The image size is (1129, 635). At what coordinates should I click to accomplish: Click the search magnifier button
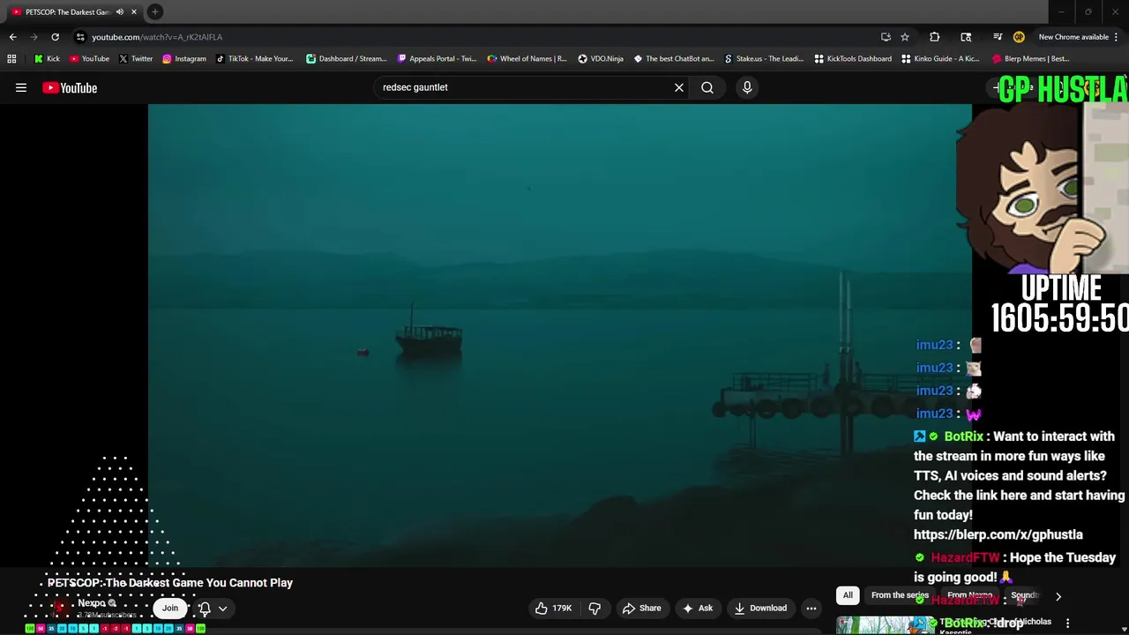point(707,87)
